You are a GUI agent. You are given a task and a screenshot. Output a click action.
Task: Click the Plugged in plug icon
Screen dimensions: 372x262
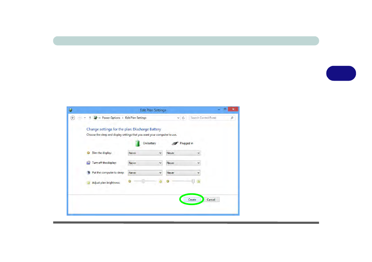click(175, 143)
